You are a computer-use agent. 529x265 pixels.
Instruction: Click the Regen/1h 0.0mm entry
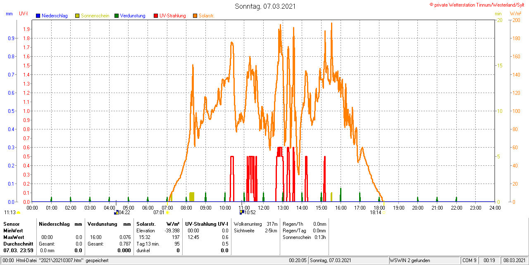click(304, 224)
